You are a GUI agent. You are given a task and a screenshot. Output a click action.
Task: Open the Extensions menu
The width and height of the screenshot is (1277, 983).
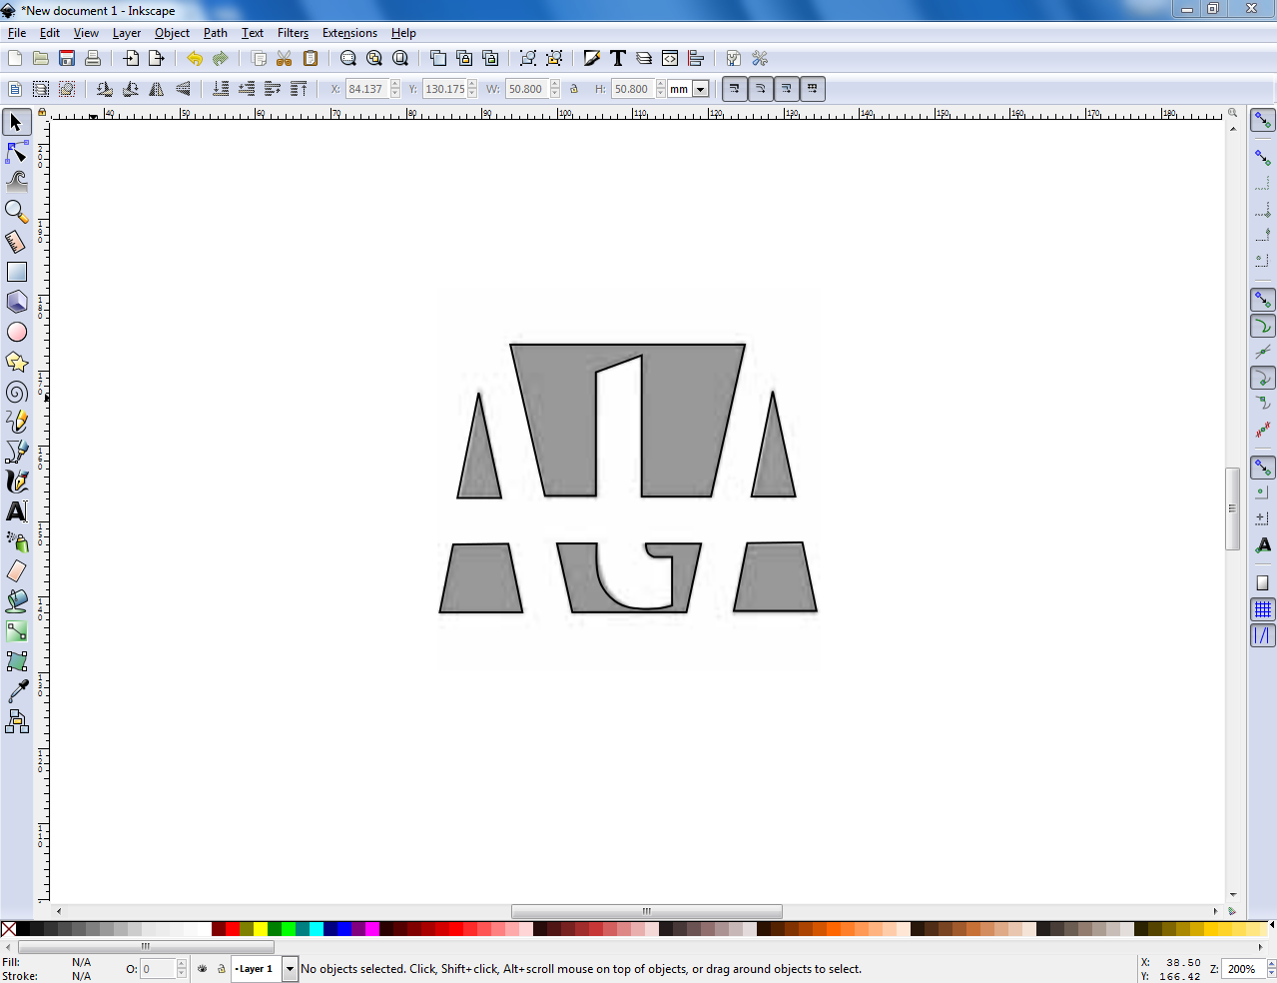click(349, 33)
